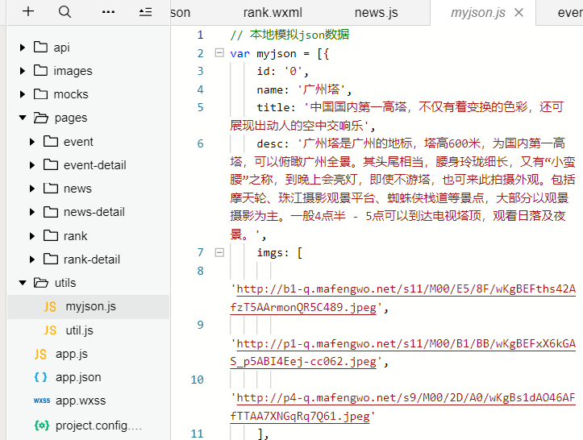The image size is (583, 440).
Task: Click the images folder icon
Action: tap(40, 70)
